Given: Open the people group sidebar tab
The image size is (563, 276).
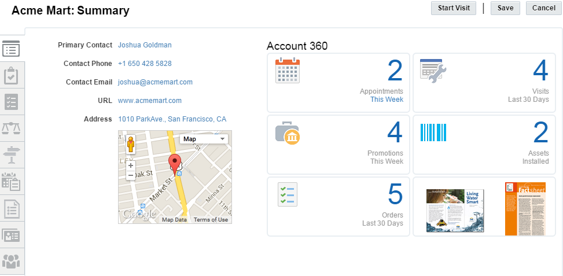Looking at the screenshot, I should 11,262.
